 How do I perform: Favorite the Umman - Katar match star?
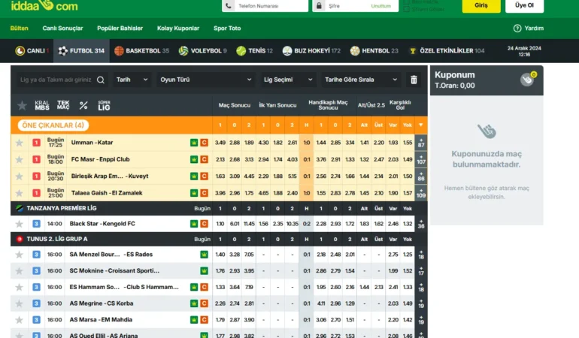pos(20,143)
